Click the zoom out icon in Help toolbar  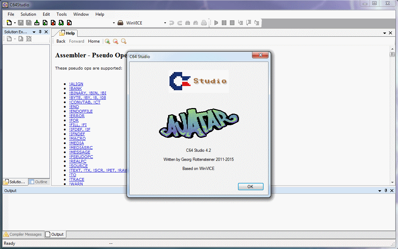pyautogui.click(x=115, y=41)
